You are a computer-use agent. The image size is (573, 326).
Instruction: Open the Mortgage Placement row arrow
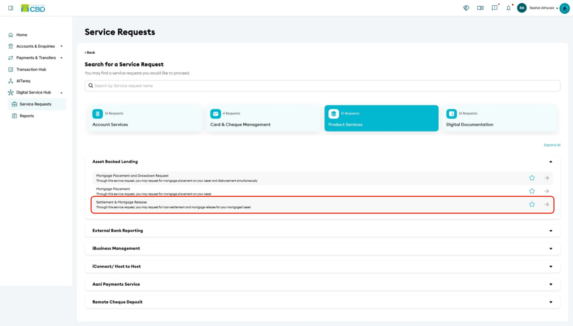pyautogui.click(x=547, y=191)
